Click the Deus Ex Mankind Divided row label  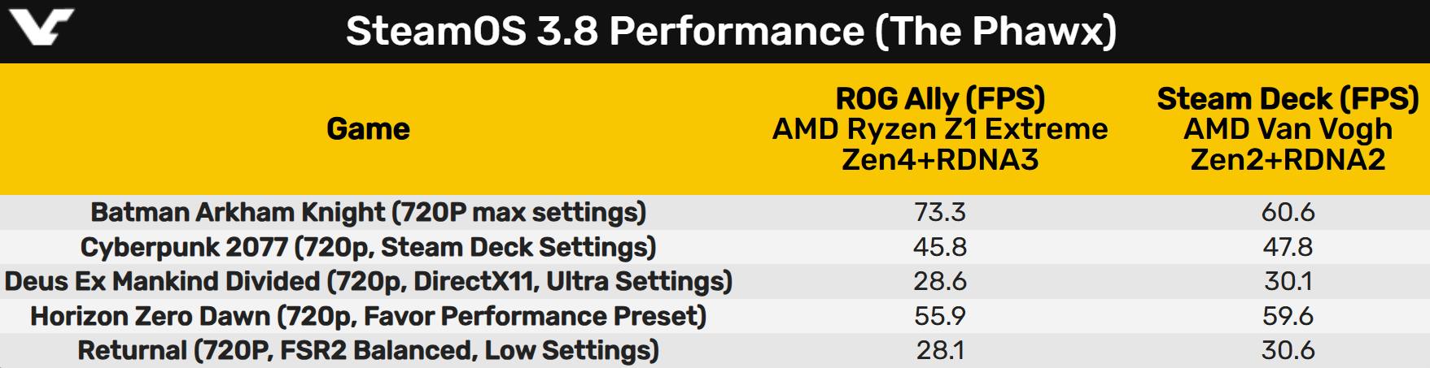tap(368, 282)
